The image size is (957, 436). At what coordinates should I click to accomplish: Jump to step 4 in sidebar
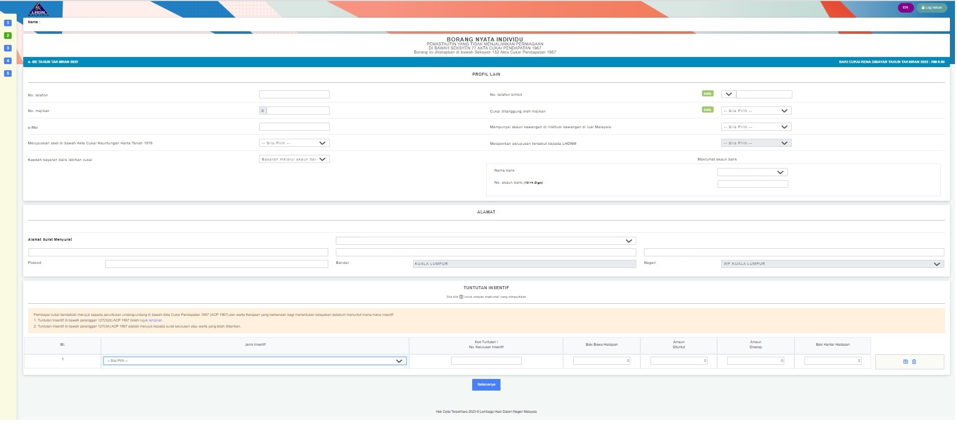(x=8, y=61)
